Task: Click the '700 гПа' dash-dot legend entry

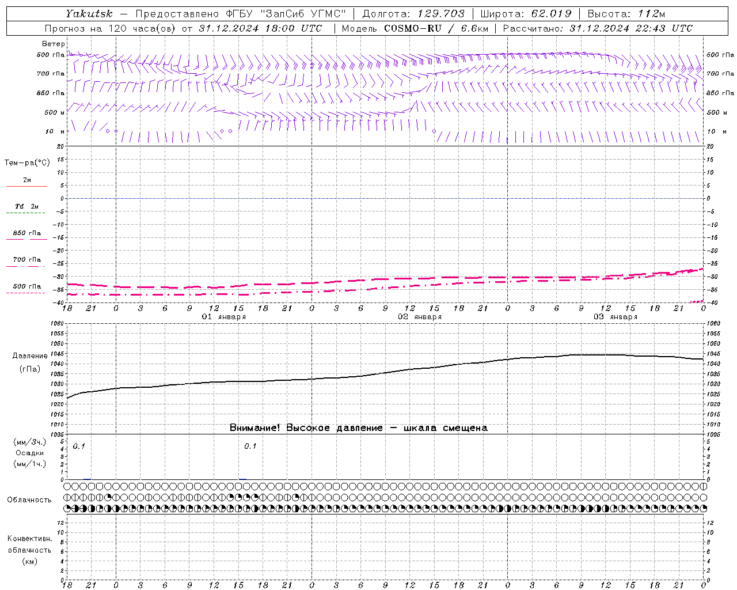Action: (x=27, y=260)
